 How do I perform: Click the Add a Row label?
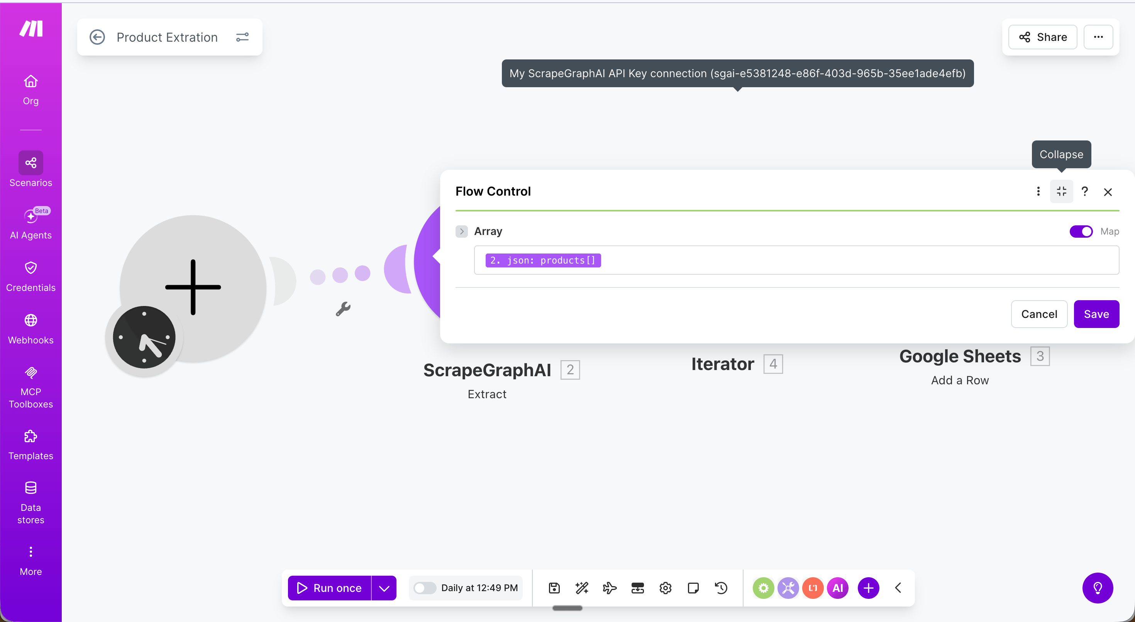tap(960, 380)
